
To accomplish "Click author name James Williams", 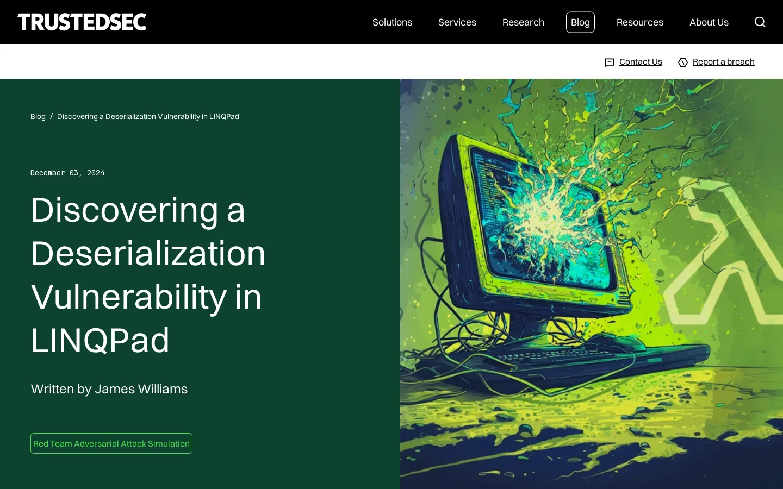I will (x=141, y=389).
